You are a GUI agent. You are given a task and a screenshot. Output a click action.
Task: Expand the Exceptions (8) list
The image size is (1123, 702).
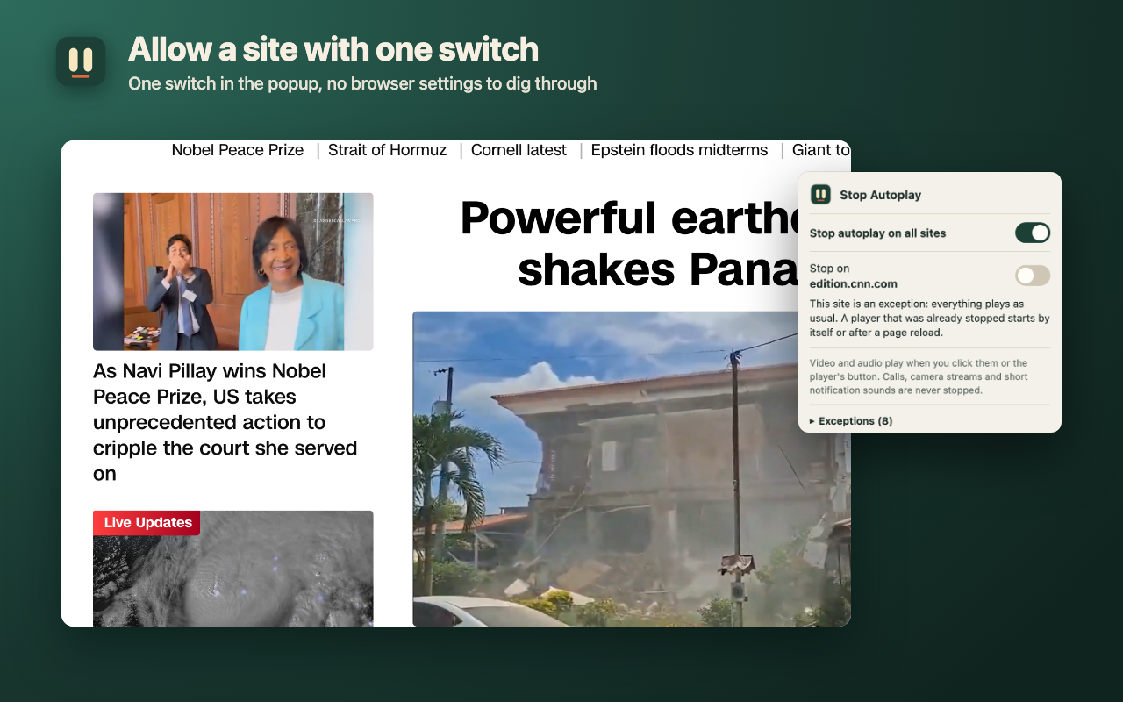coord(851,421)
